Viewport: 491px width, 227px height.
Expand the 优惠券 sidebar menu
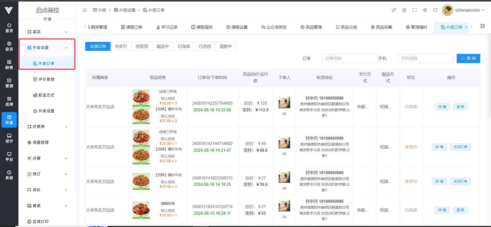point(47,127)
